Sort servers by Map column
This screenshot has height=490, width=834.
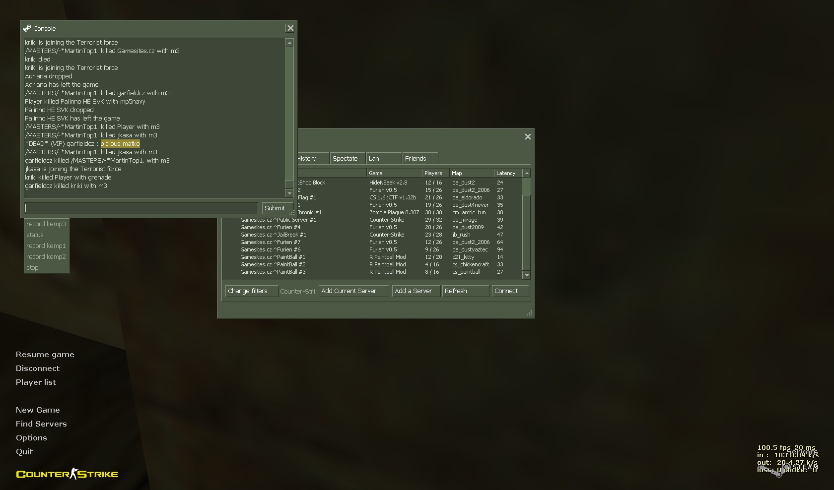pos(472,173)
